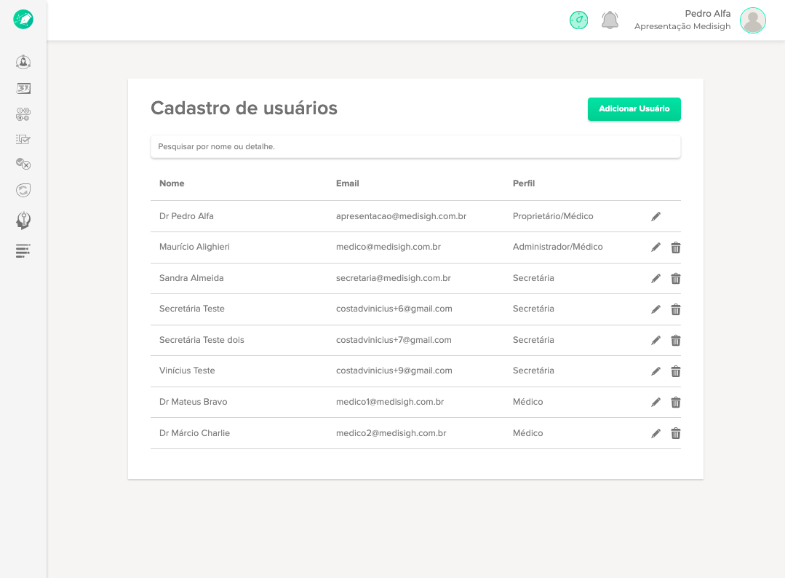Select the Sandra Almeida name cell
The width and height of the screenshot is (785, 578).
191,278
